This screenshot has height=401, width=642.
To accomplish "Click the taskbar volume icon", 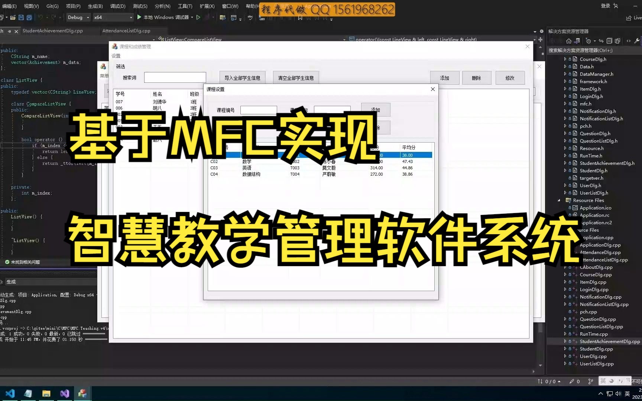I will 618,394.
